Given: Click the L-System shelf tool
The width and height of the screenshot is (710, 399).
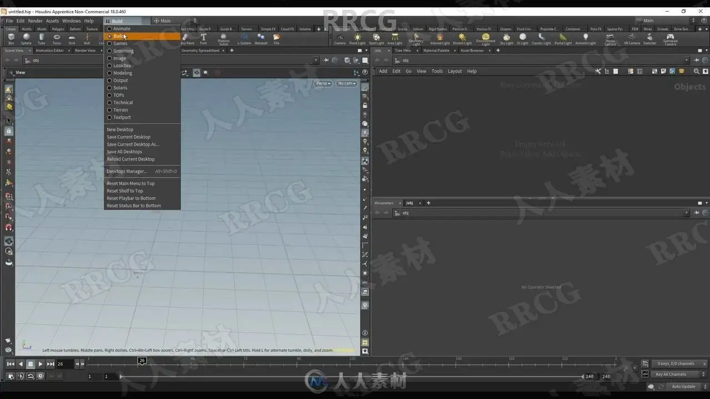Looking at the screenshot, I should [x=244, y=39].
